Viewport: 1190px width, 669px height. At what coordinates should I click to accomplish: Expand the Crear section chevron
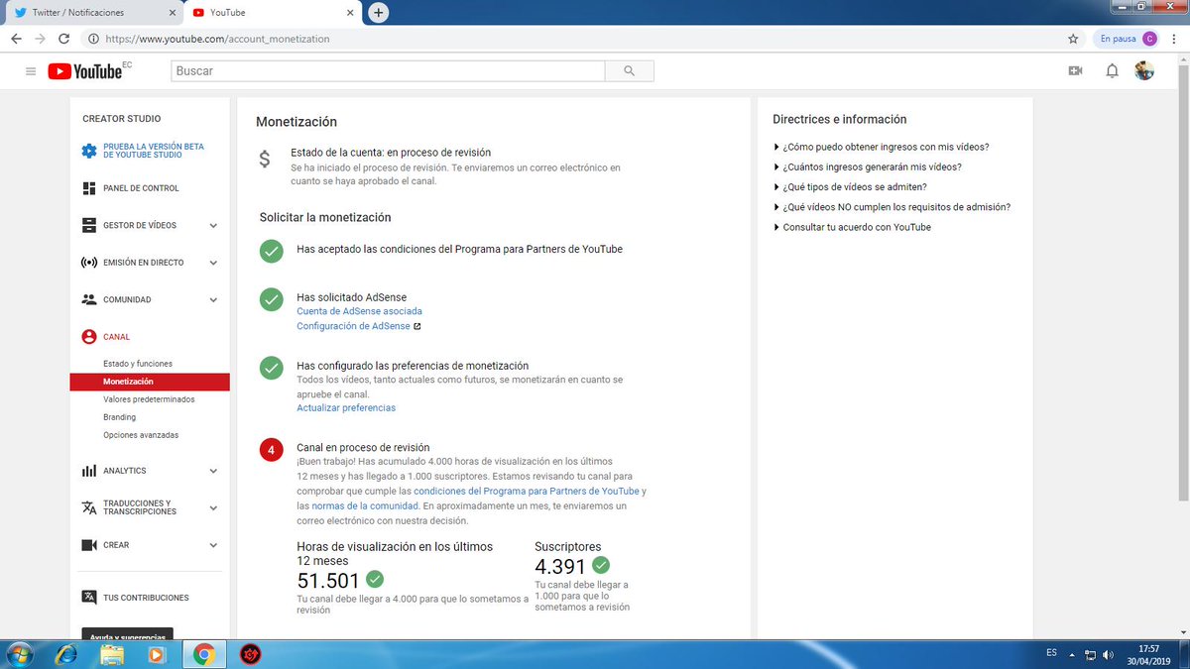click(213, 545)
